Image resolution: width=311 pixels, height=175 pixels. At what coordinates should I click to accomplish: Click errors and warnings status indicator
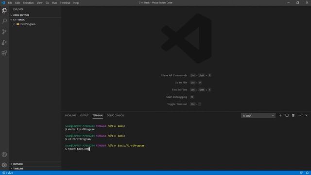8,173
